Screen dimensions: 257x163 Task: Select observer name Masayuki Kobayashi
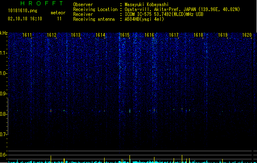pos(147,4)
